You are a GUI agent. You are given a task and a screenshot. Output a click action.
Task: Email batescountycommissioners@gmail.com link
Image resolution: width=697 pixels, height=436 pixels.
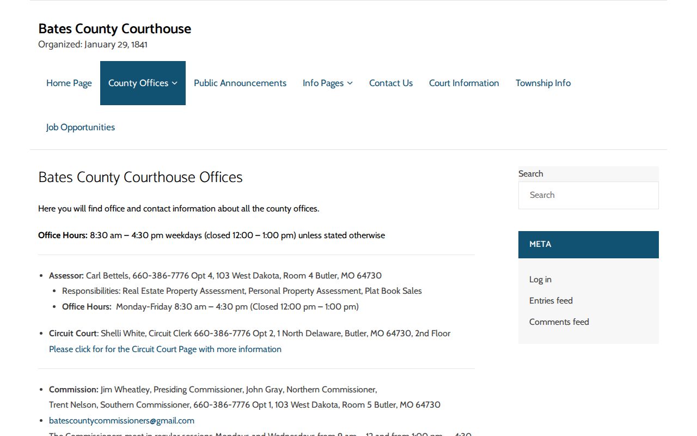pos(121,421)
